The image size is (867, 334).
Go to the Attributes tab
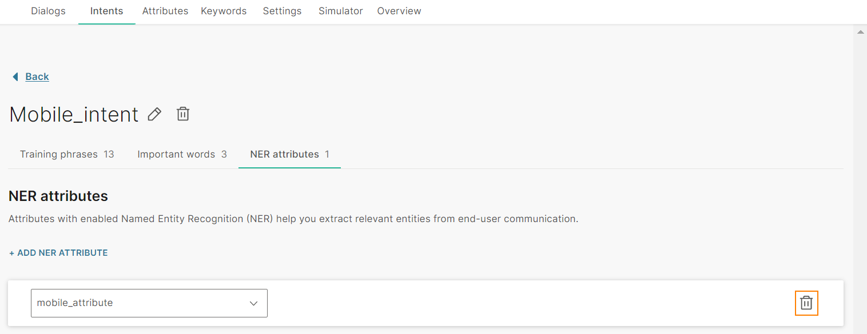tap(165, 11)
